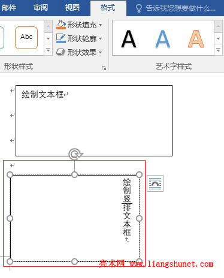Image resolution: width=224 pixels, height=278 pixels.
Task: Expand the WordArt styles gallery
Action: coord(219,50)
